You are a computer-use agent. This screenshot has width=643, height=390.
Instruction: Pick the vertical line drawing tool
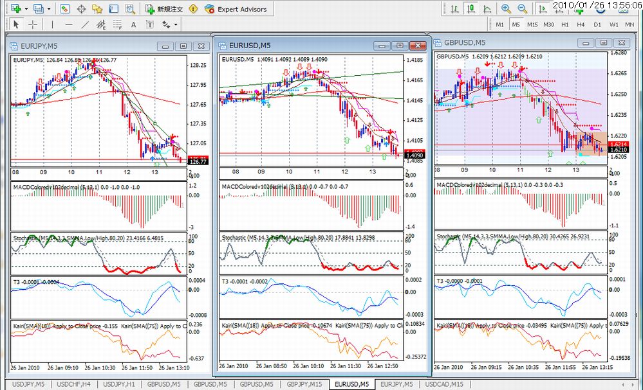click(x=52, y=24)
